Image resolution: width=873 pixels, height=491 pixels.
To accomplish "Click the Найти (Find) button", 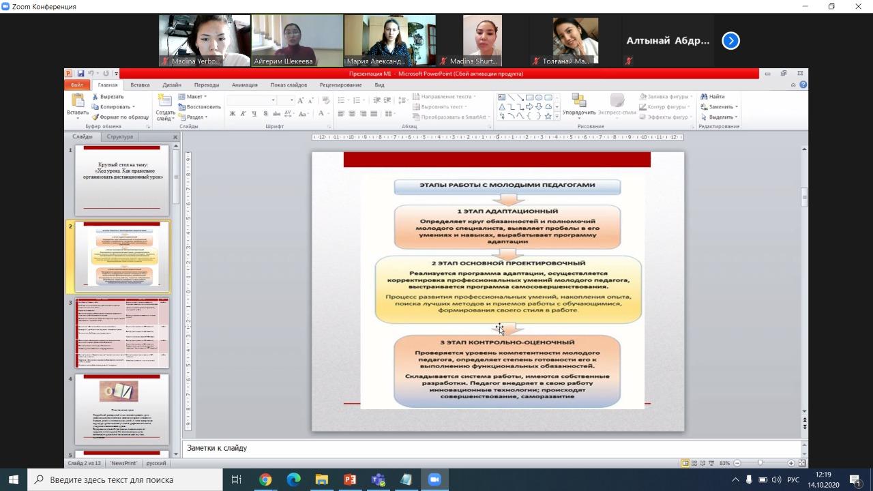I will click(715, 97).
